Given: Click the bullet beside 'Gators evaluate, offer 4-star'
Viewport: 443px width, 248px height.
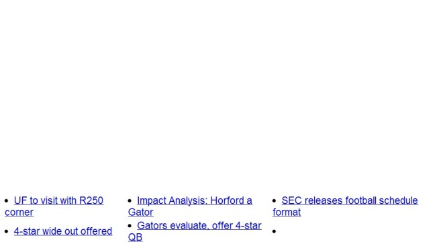Looking at the screenshot, I should tap(130, 226).
